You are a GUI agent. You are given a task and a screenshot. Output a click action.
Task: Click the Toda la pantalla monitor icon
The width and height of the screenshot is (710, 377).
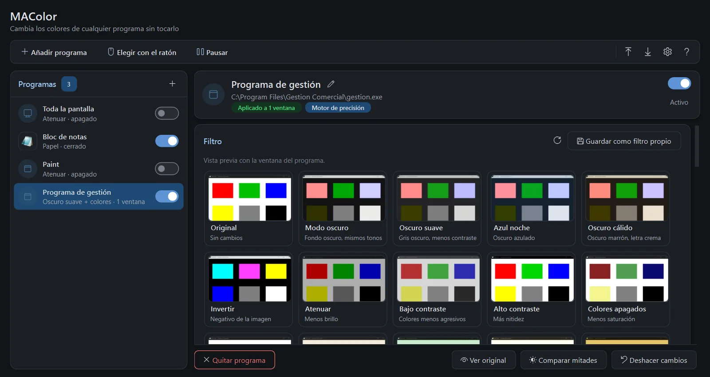point(28,113)
